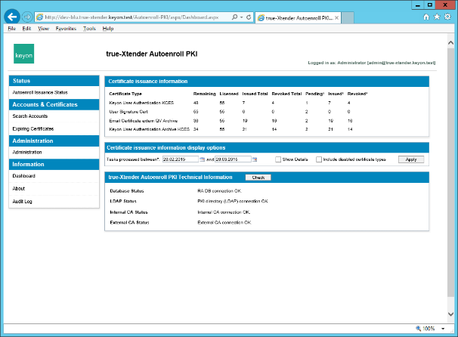This screenshot has width=458, height=337.
Task: Click the zoom magnifier icon in status bar
Action: tap(418, 328)
